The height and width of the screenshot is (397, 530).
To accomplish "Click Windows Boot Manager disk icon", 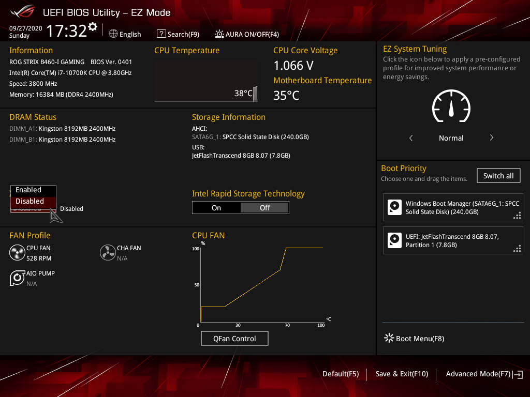I will tap(394, 207).
